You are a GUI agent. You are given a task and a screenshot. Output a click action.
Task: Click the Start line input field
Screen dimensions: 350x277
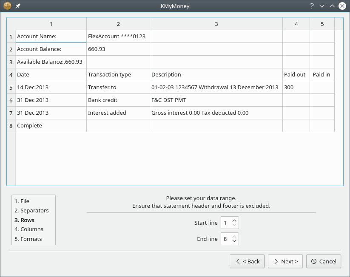tap(227, 222)
